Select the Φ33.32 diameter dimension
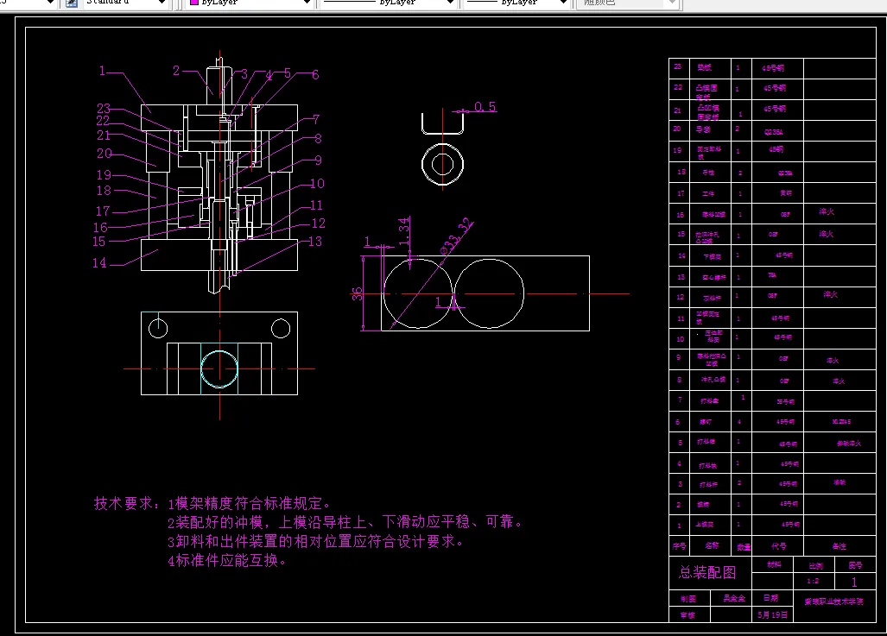 click(x=457, y=236)
